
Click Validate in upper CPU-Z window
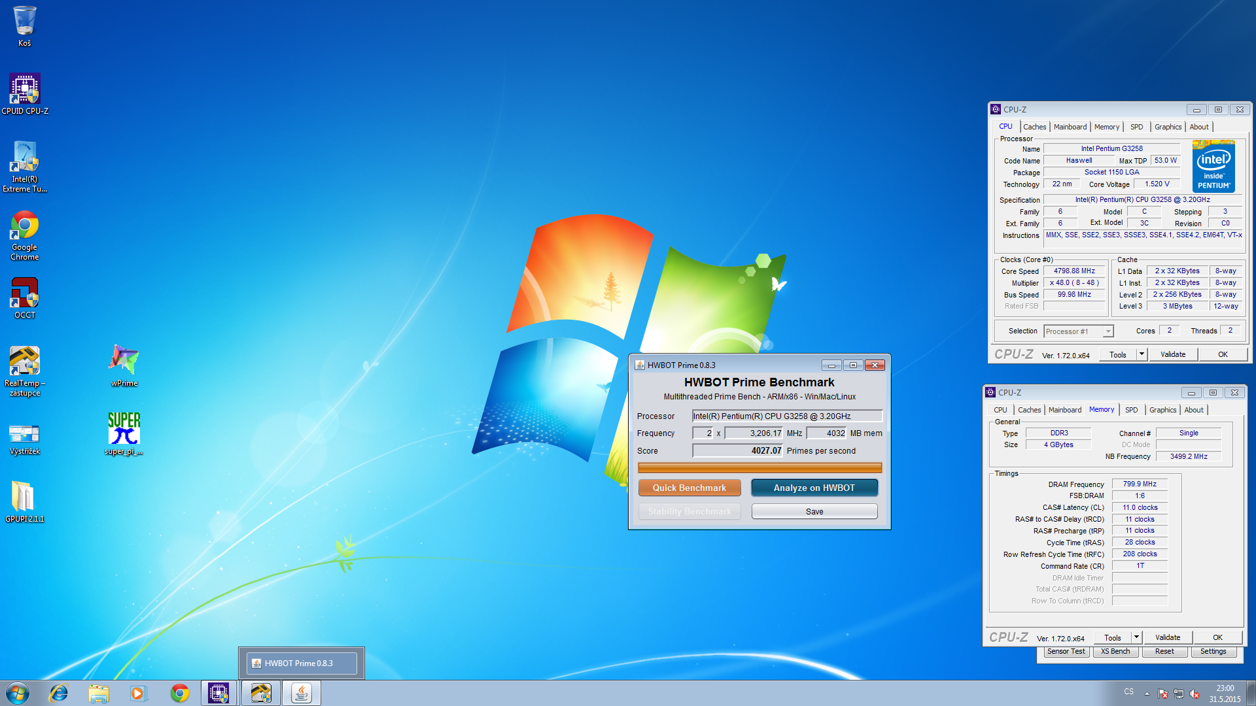click(1173, 354)
